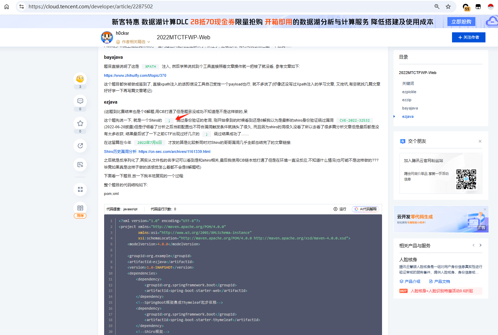Click the QR code image
The height and width of the screenshot is (335, 498).
[466, 179]
